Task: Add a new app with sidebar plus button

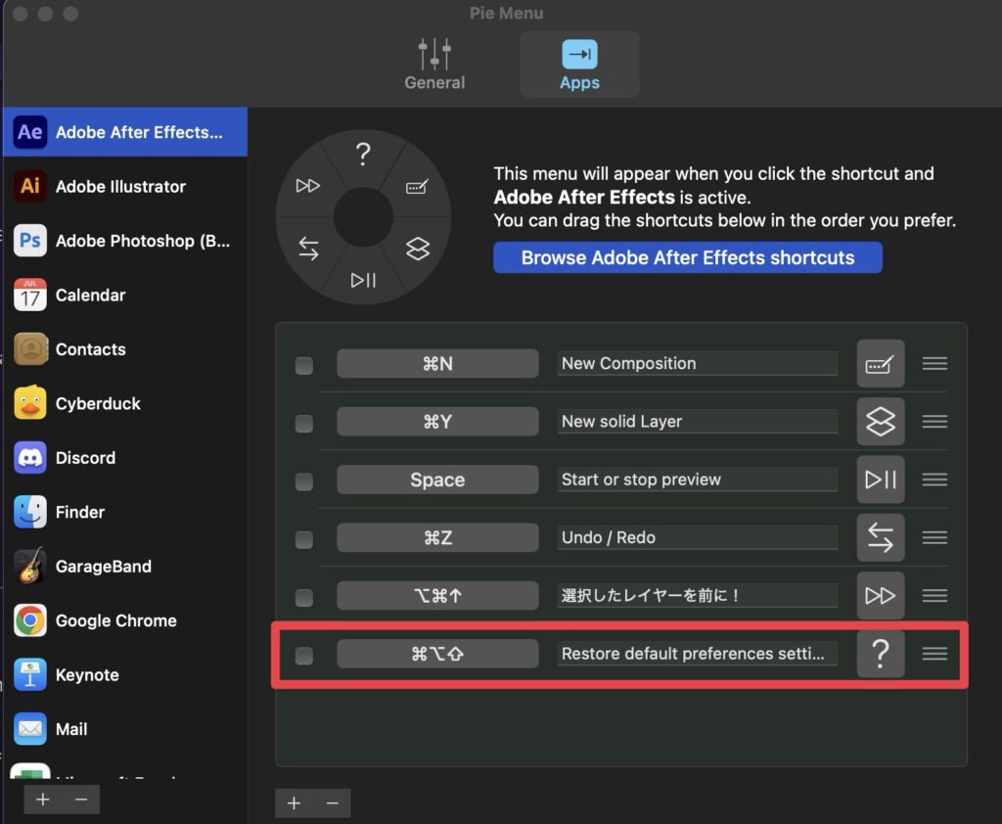Action: (x=43, y=800)
